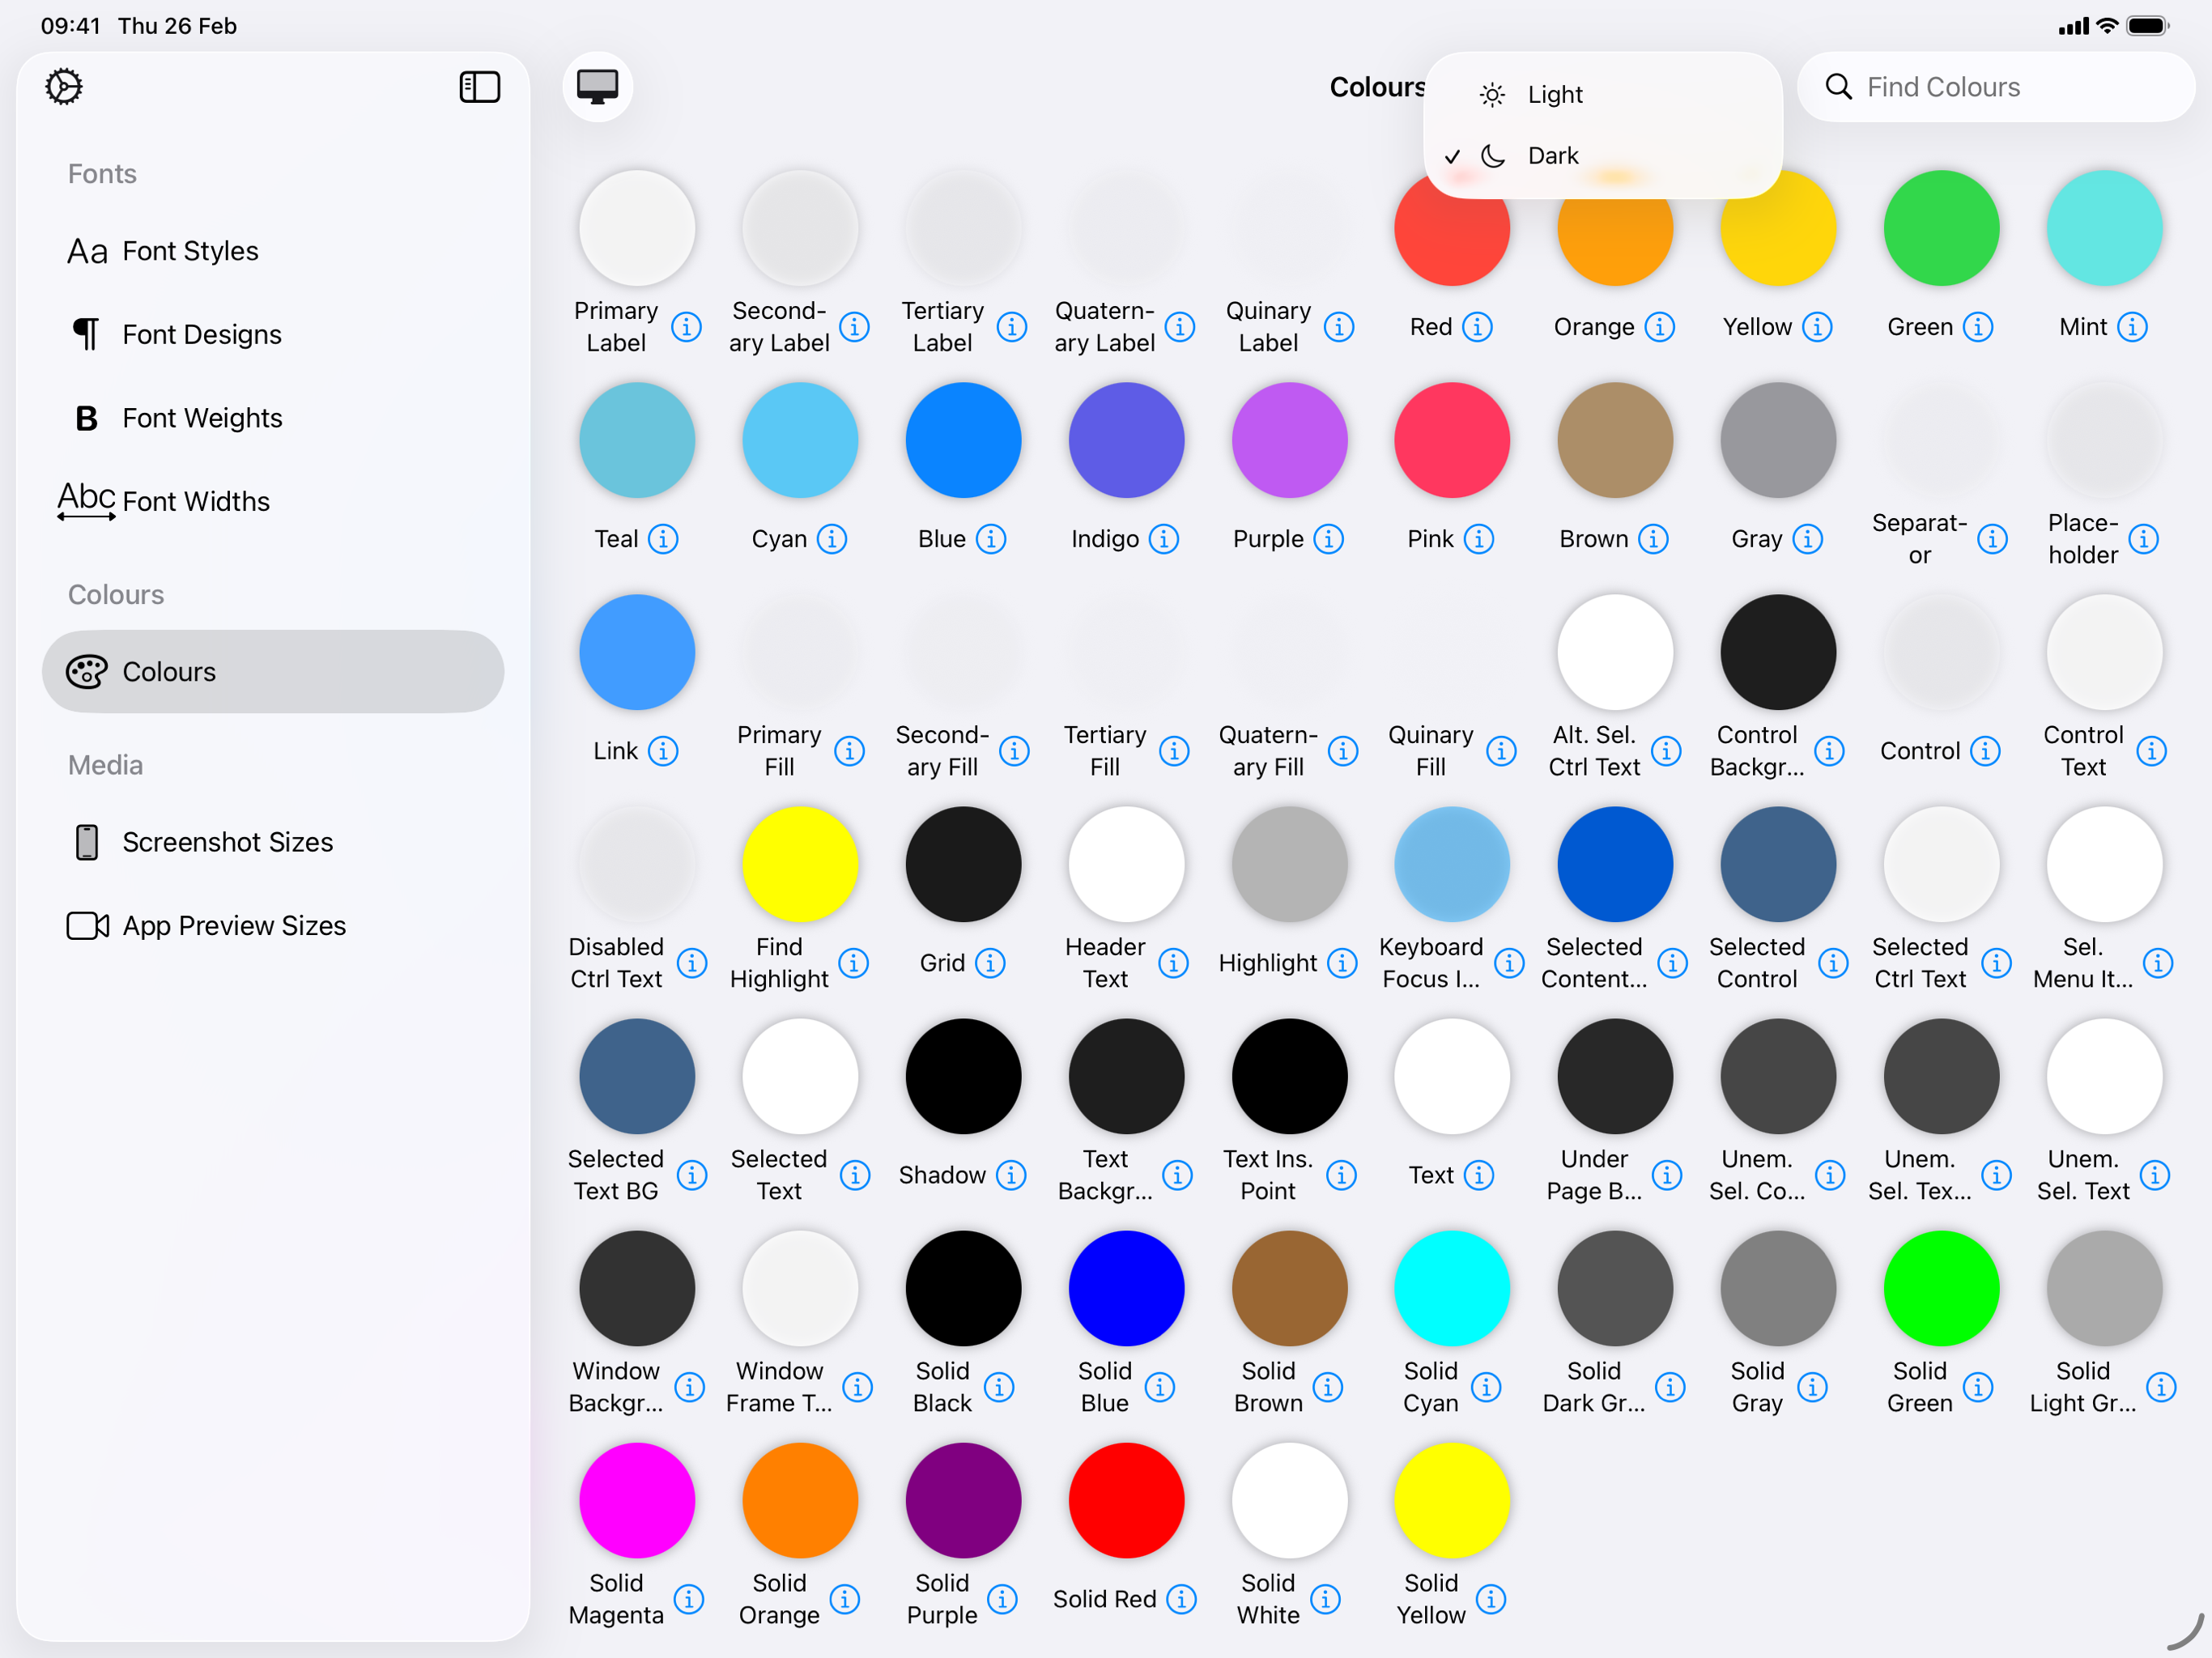2212x1658 pixels.
Task: Click info icon next to Teal
Action: (662, 539)
